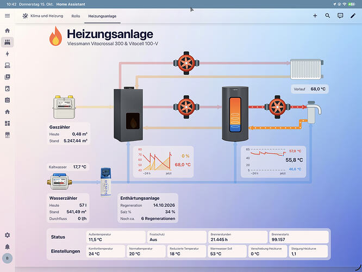
Task: Open the chat assist icon
Action: 340,16
